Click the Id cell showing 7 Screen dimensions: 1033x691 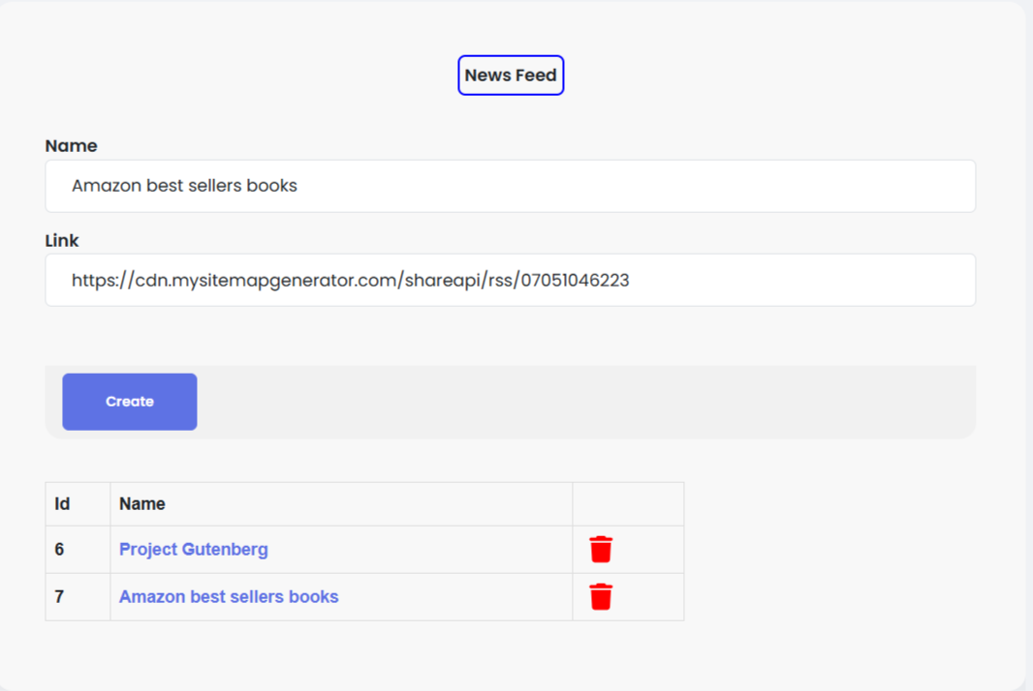[60, 597]
